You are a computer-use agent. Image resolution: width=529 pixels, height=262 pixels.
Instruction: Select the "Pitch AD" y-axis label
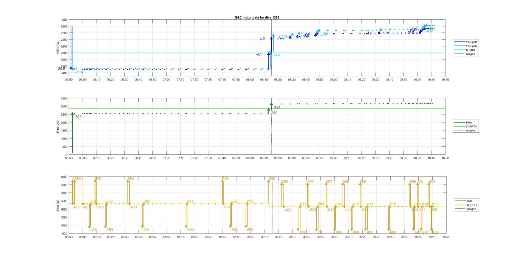point(58,126)
